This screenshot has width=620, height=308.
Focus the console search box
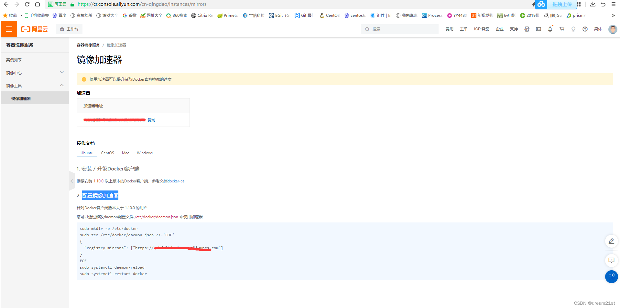tap(399, 29)
